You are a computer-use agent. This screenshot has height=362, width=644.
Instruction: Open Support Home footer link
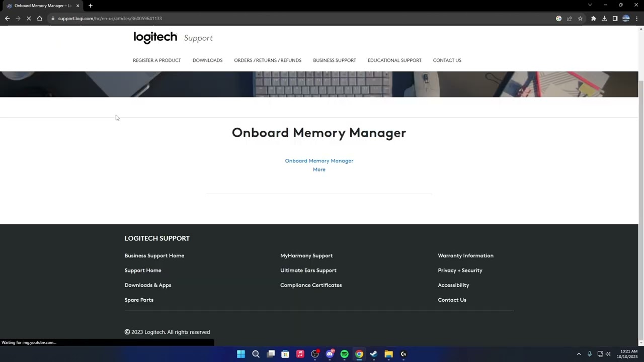pyautogui.click(x=143, y=270)
